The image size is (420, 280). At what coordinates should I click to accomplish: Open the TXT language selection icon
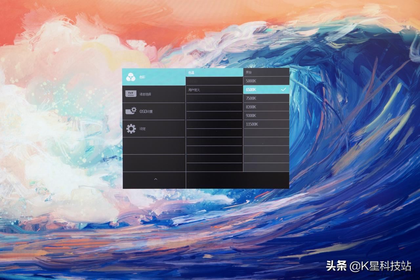pos(131,94)
